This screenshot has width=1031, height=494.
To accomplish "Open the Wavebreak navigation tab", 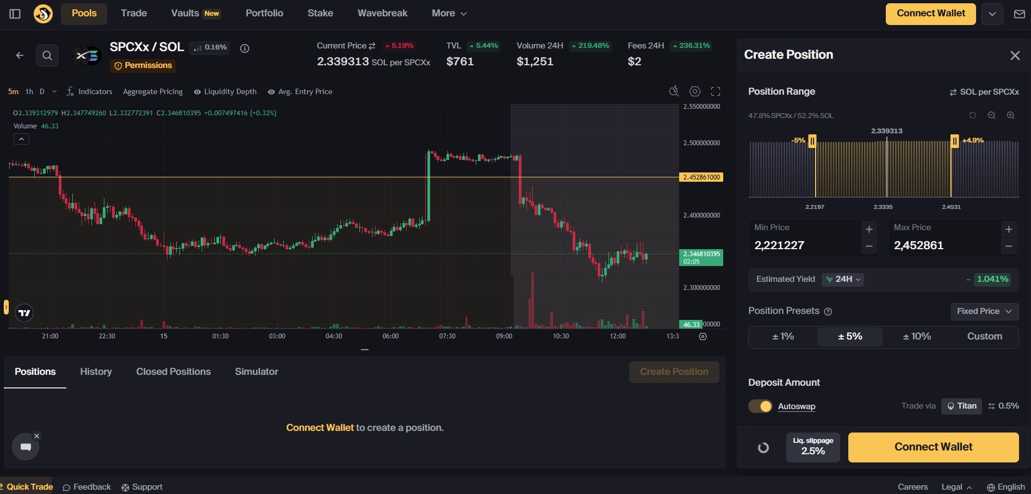I will 382,14.
